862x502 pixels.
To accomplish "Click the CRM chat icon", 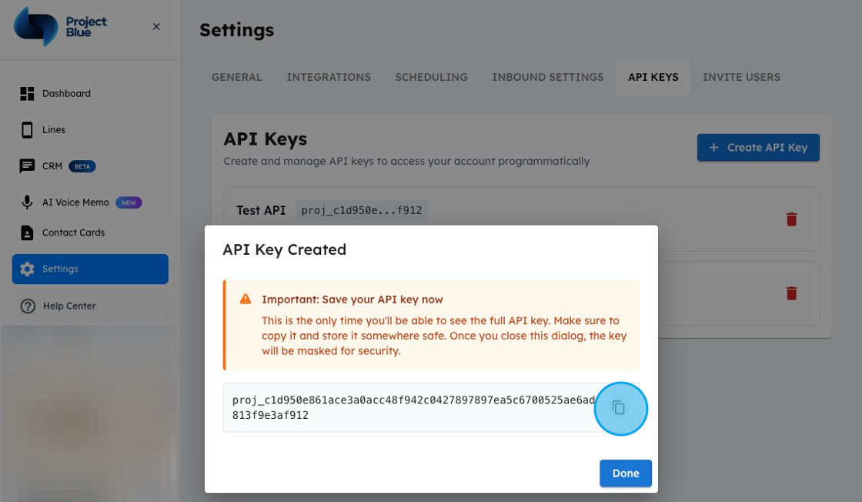I will point(26,166).
